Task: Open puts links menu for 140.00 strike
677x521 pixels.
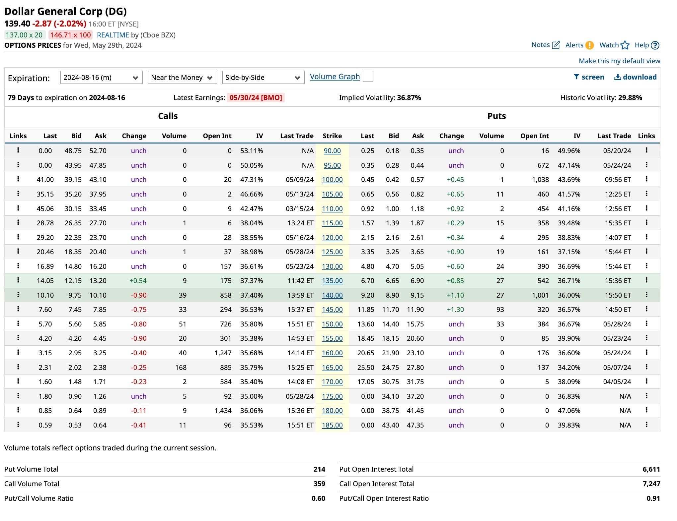Action: coord(646,295)
